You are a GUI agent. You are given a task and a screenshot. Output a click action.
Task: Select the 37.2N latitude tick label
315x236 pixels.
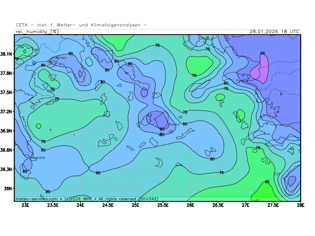point(7,112)
